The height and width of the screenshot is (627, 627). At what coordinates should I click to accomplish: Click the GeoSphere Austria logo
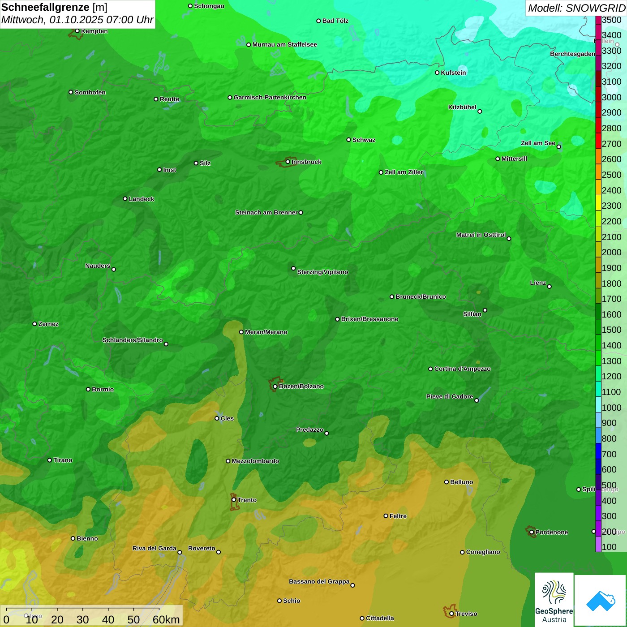point(554,600)
